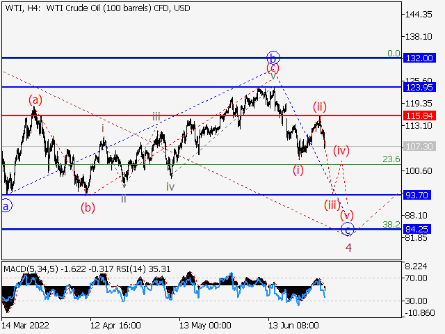Select the red (i) wave label
The height and width of the screenshot is (334, 445).
click(298, 170)
